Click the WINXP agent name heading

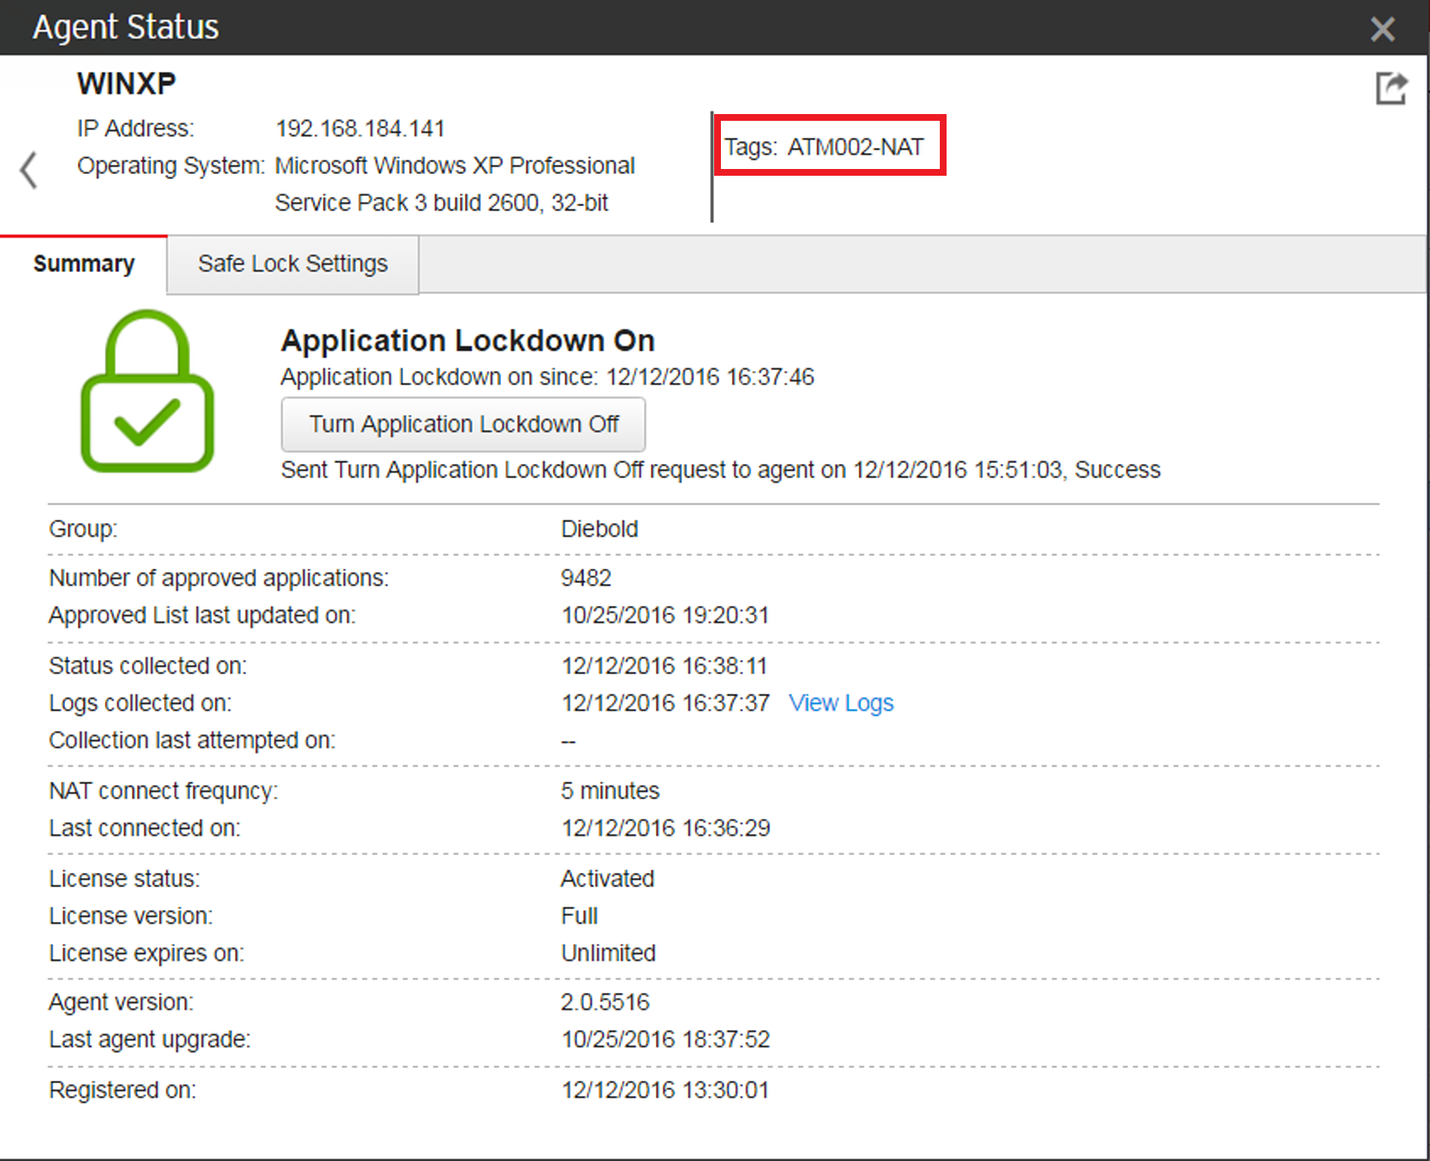pyautogui.click(x=127, y=84)
